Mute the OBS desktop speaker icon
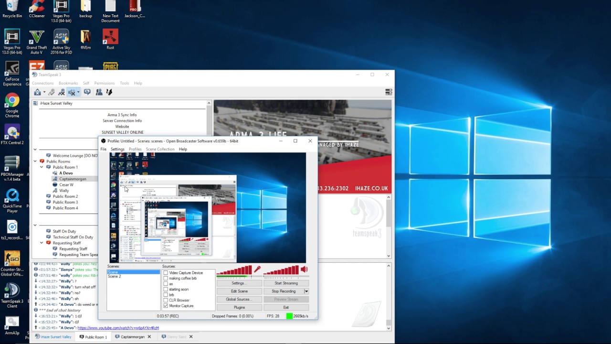 [x=304, y=270]
